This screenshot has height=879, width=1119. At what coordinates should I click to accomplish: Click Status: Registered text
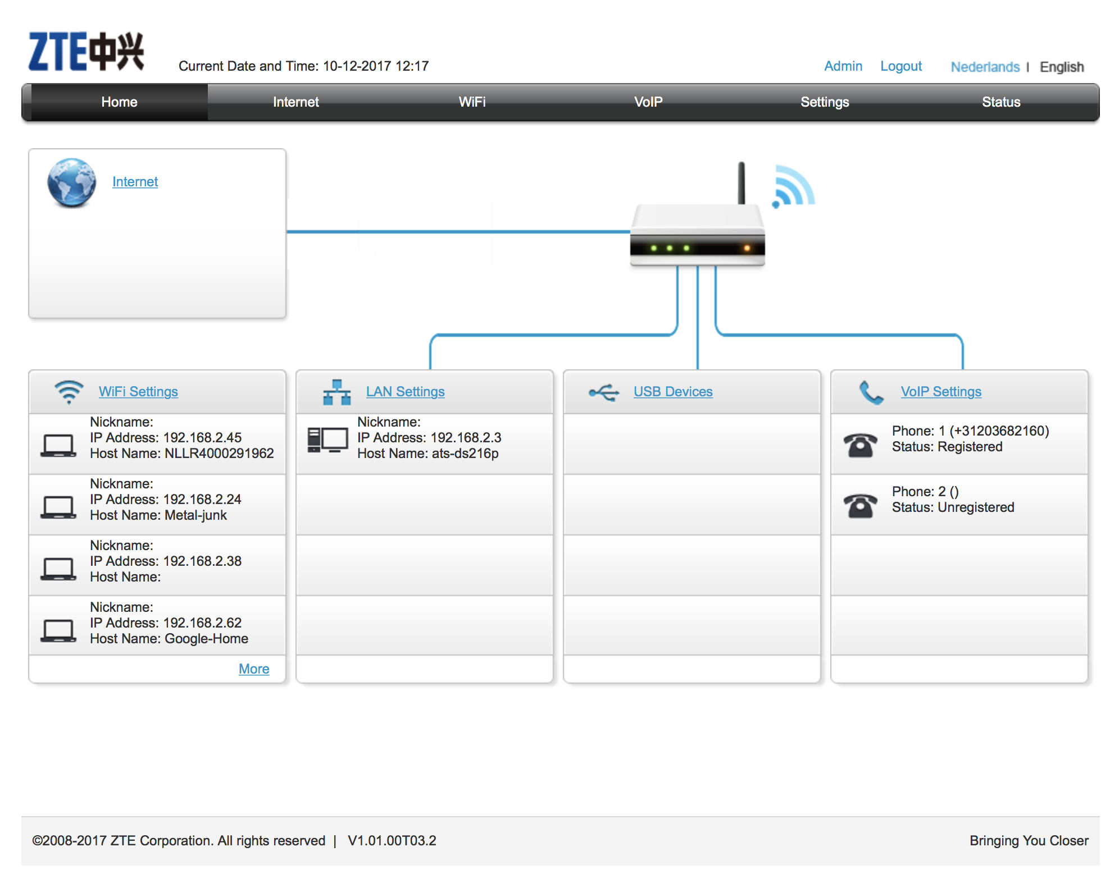[x=947, y=447]
